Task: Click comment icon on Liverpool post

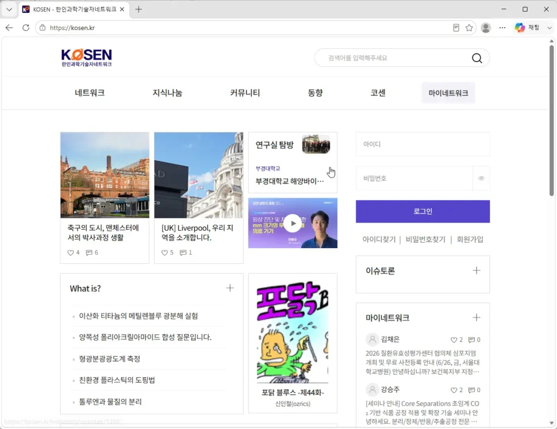Action: click(x=183, y=253)
